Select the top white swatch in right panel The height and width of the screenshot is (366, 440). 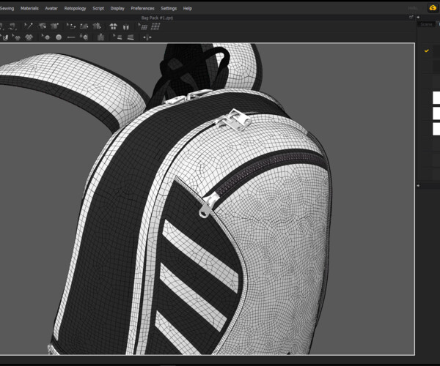click(x=436, y=98)
